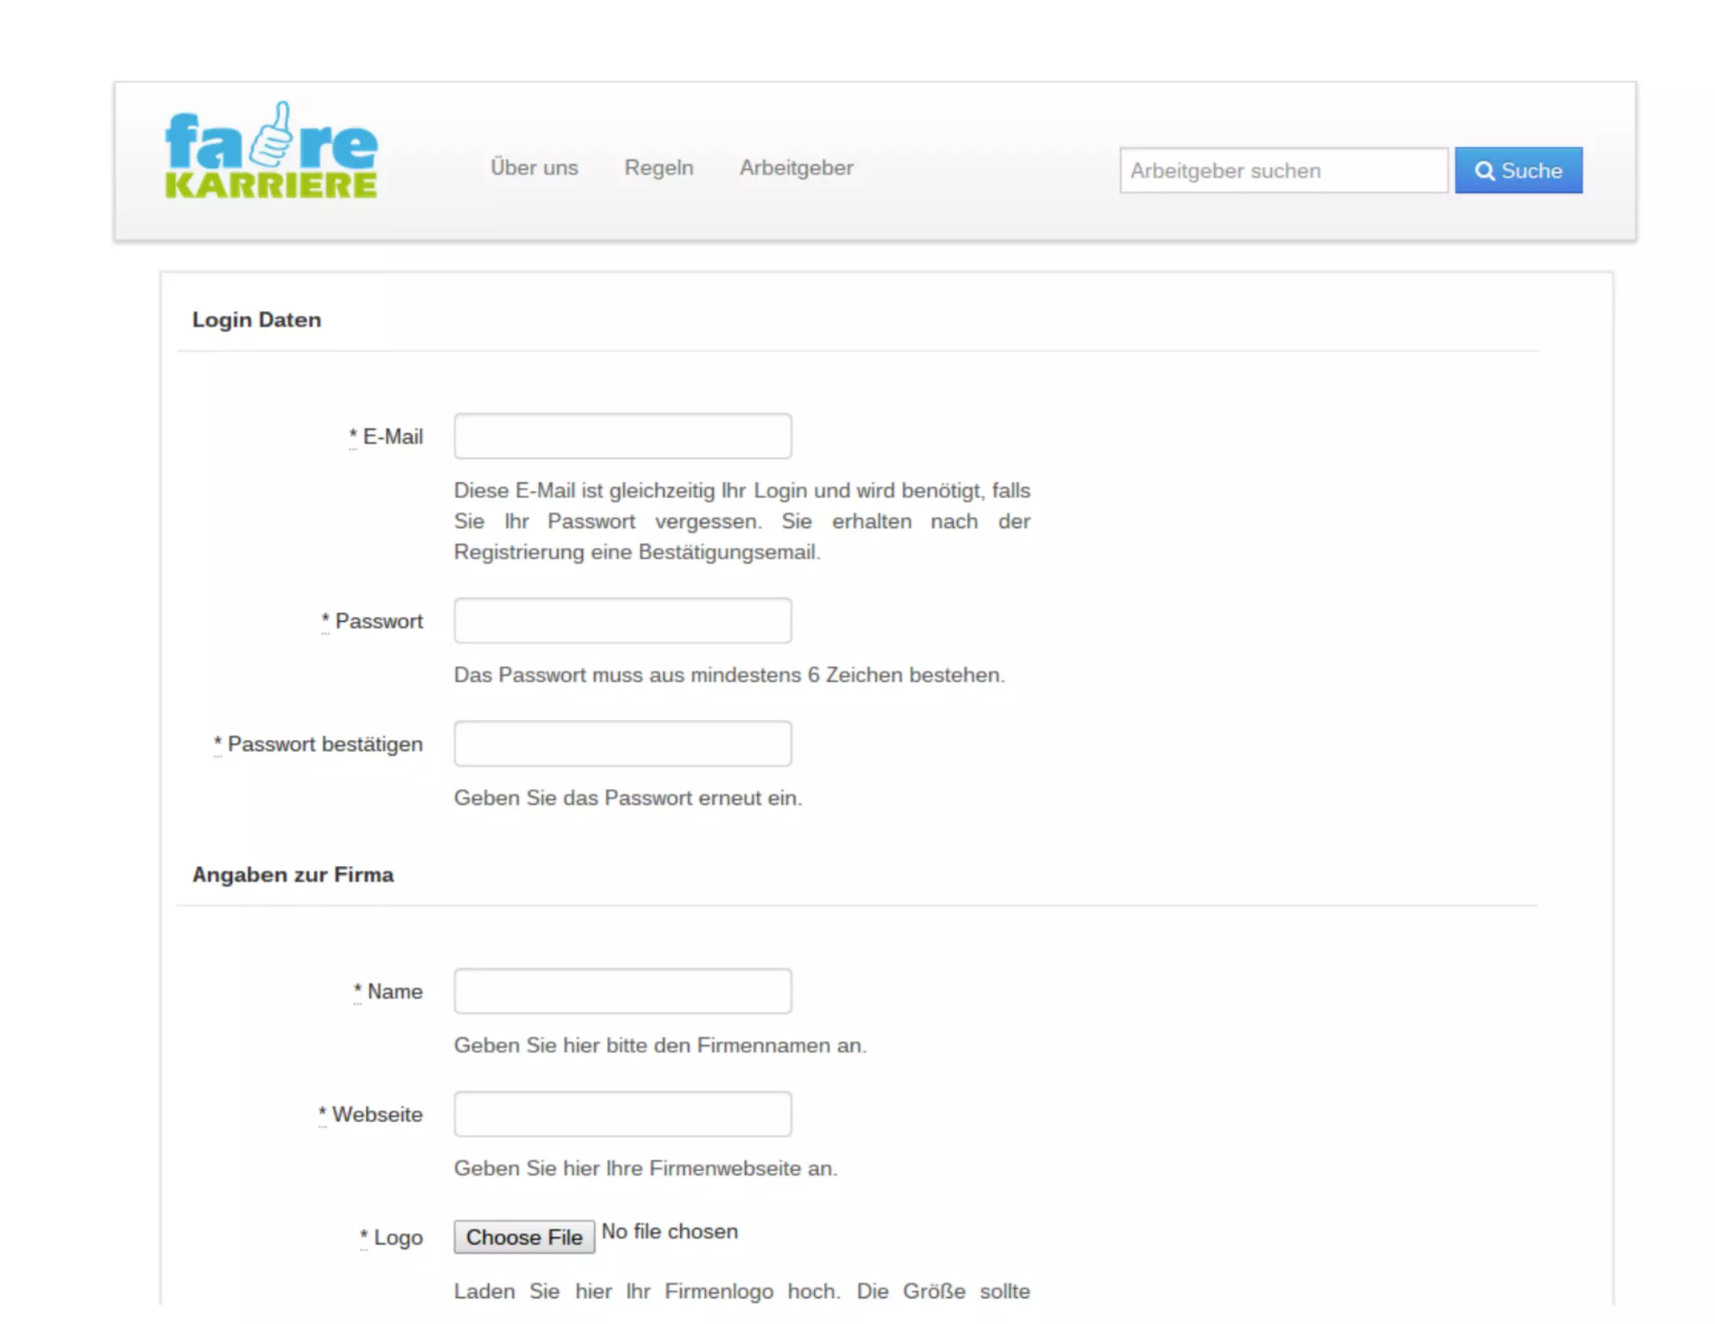Click the E-Mail field label

pos(386,438)
